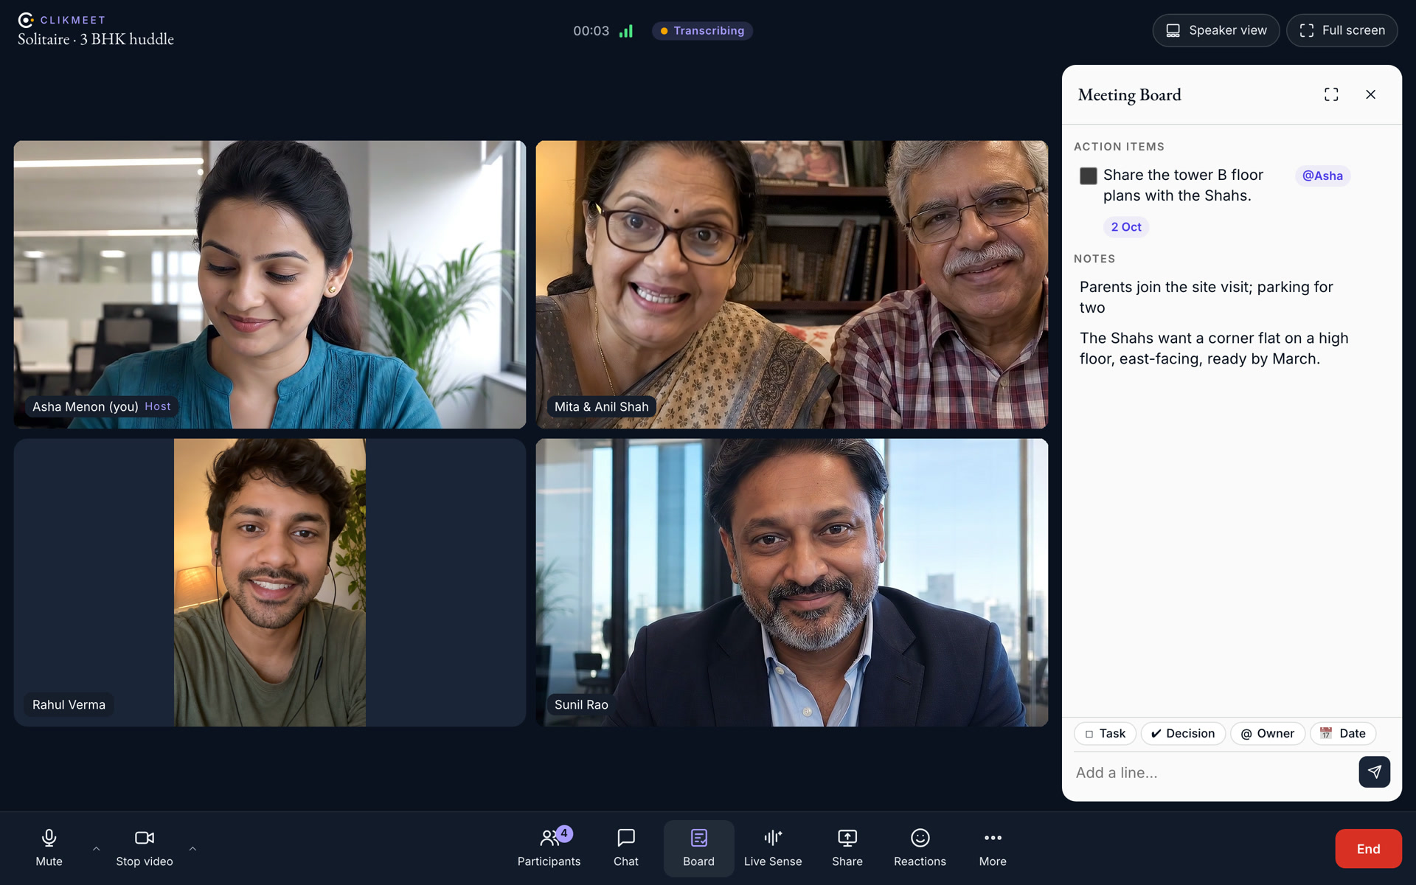Close the Meeting Board panel
1416x885 pixels.
pyautogui.click(x=1370, y=94)
